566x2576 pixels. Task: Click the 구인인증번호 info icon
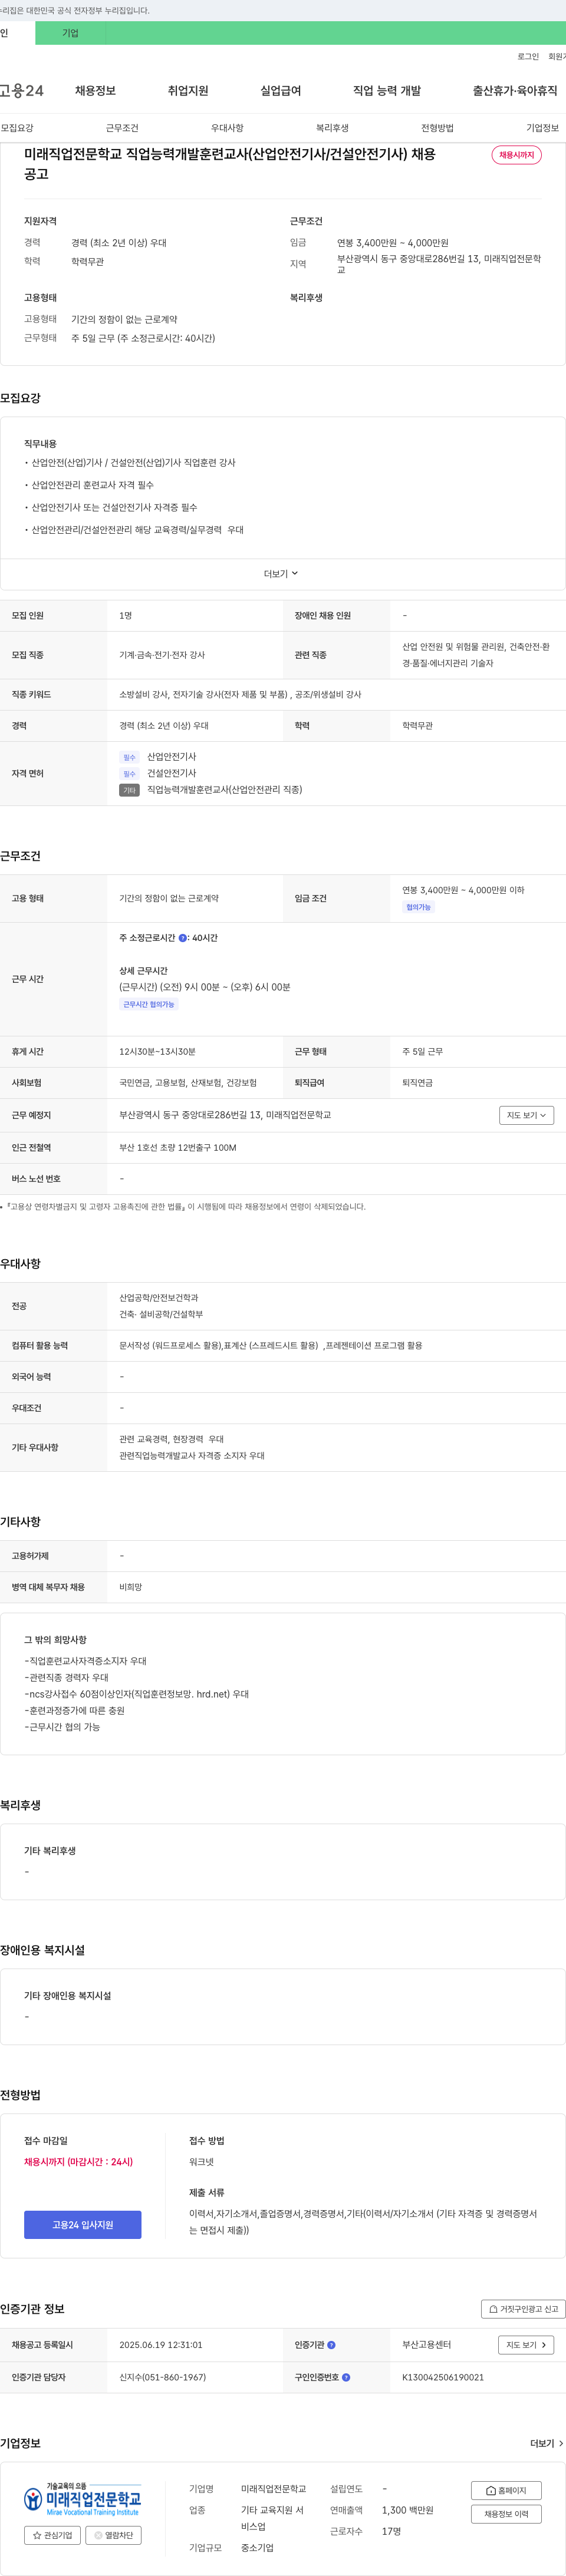point(346,2377)
